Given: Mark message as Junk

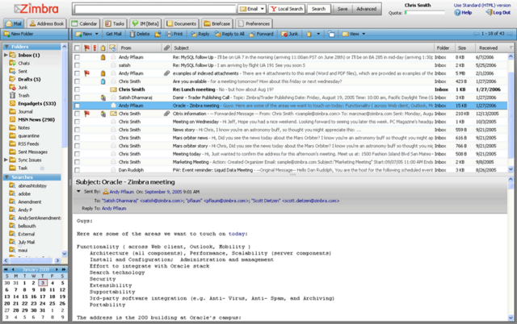Looking at the screenshot, I should 289,34.
